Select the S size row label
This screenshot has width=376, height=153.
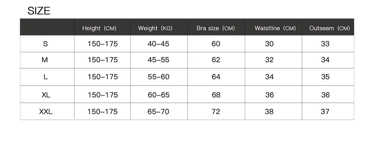(45, 44)
